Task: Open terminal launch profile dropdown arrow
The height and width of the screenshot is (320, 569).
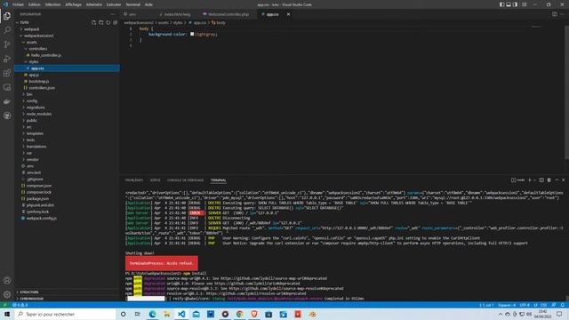Action: click(534, 180)
